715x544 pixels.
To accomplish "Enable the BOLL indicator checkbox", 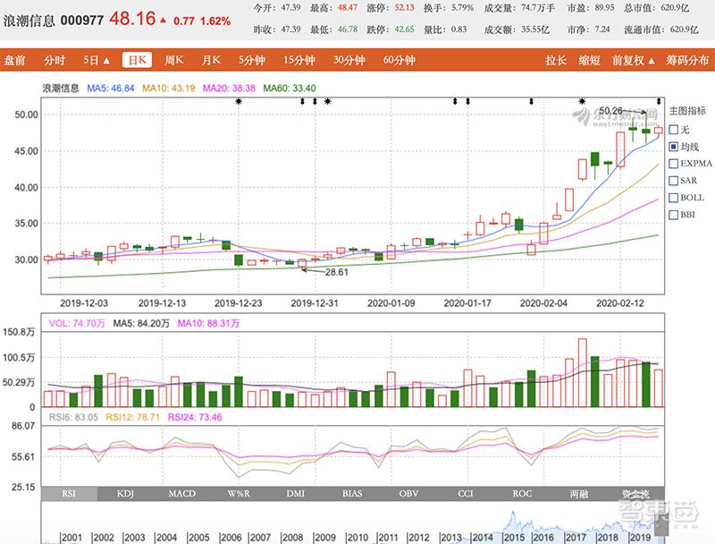I will [x=675, y=198].
